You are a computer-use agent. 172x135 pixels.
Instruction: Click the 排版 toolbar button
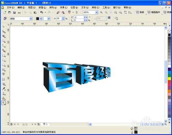(x=140, y=12)
